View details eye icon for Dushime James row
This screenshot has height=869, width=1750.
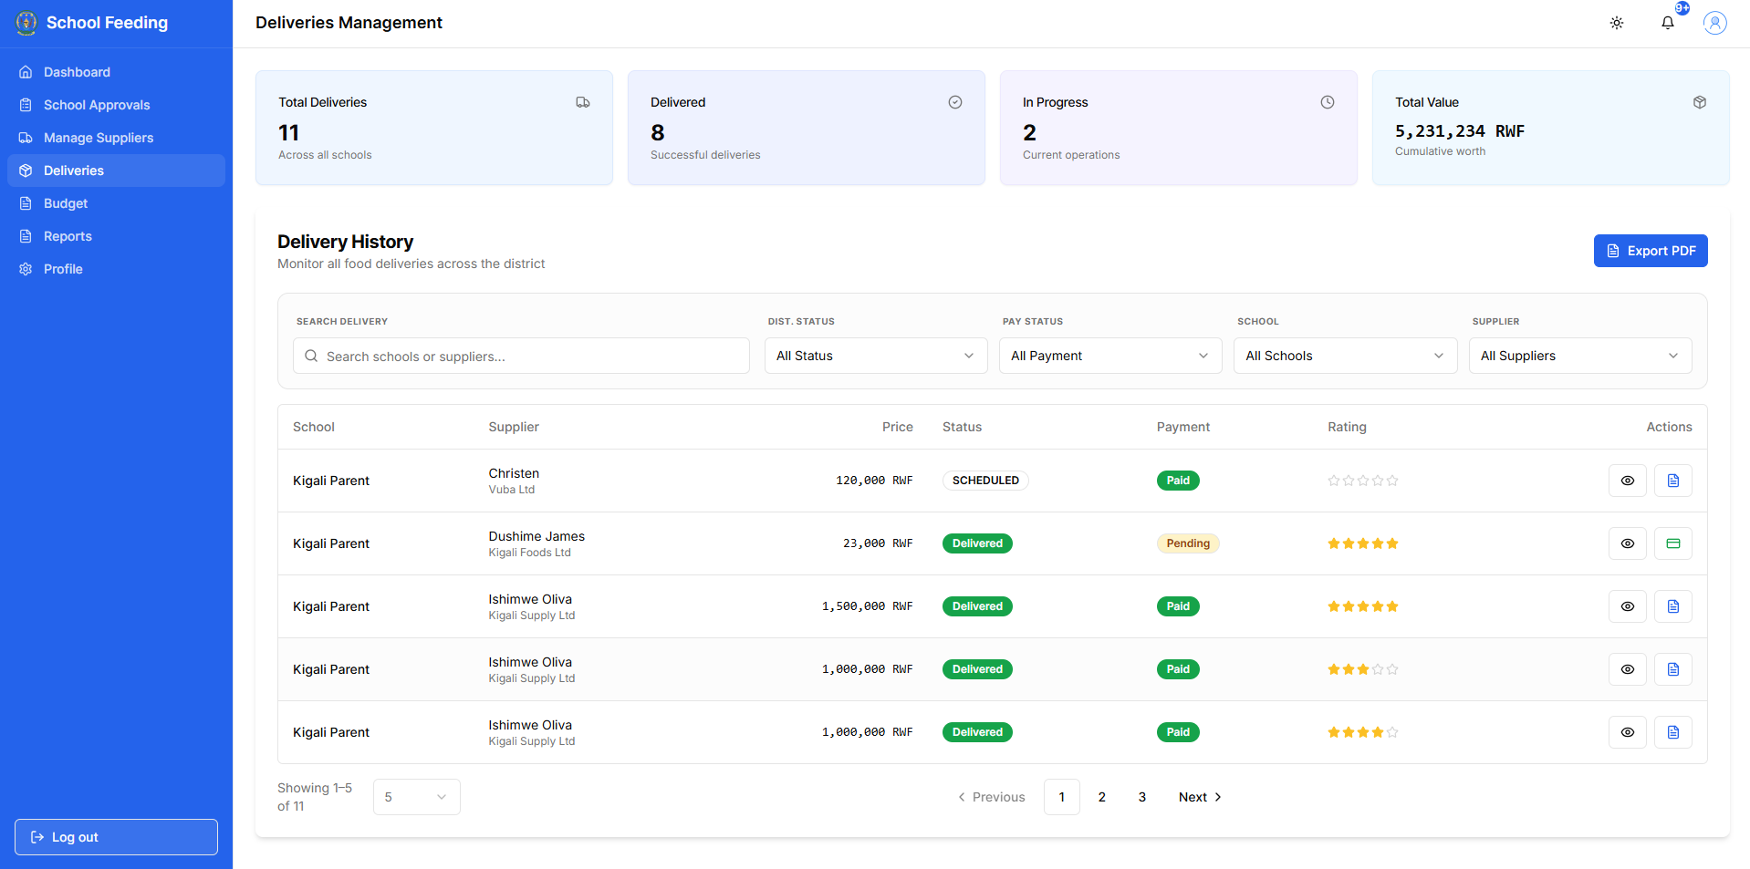click(x=1628, y=543)
